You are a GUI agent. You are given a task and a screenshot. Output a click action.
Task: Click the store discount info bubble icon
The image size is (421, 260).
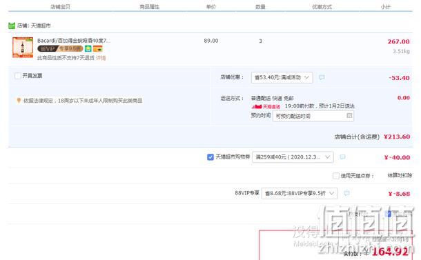coord(322,77)
